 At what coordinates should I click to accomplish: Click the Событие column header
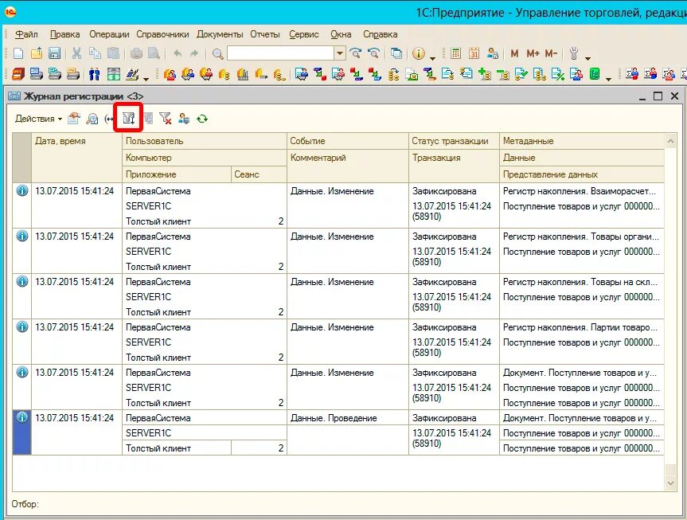coord(348,141)
